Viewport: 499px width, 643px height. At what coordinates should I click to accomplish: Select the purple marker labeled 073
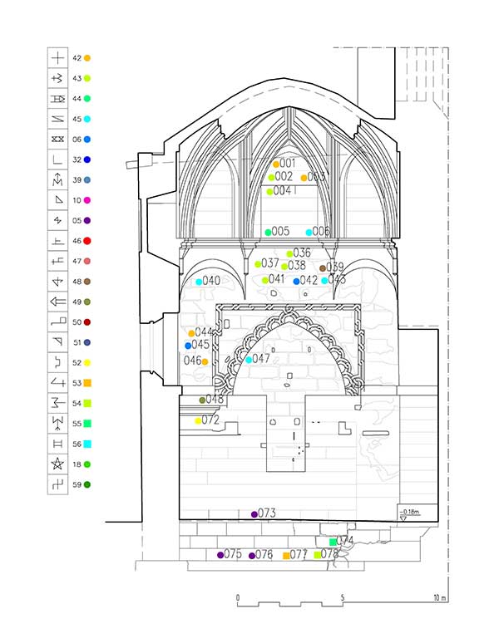pyautogui.click(x=254, y=514)
